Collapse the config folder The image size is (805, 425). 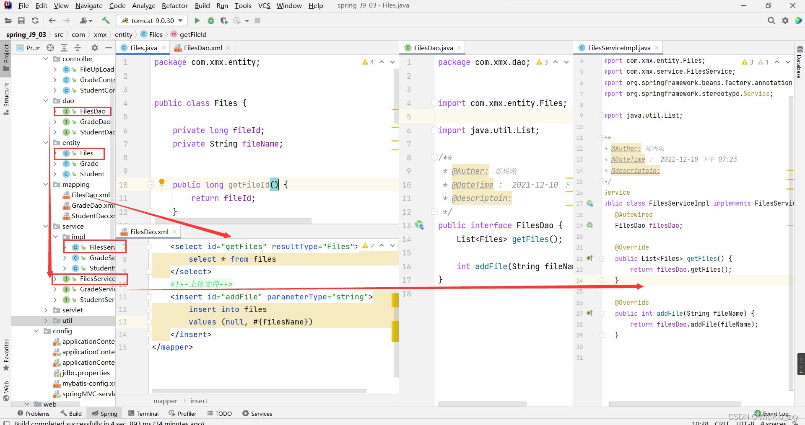point(36,331)
